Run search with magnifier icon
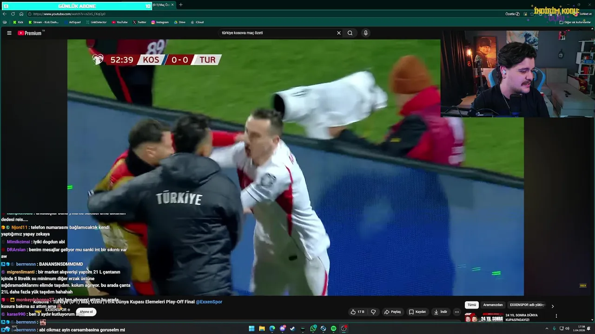Viewport: 595px width, 334px height. [x=350, y=33]
